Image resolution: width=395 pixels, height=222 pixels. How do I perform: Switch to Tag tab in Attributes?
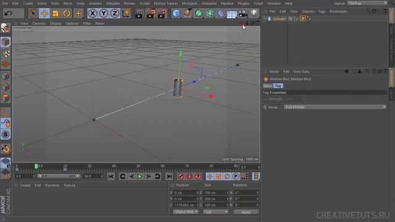point(278,86)
